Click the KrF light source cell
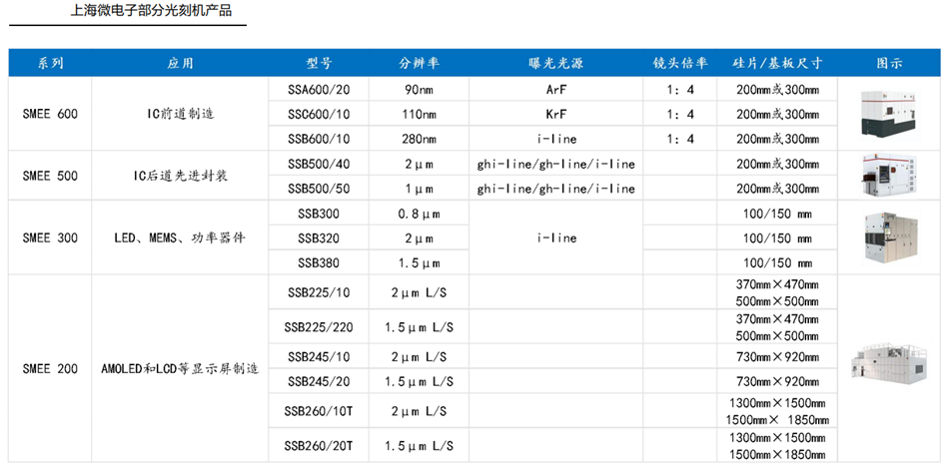Image resolution: width=944 pixels, height=465 pixels. click(556, 115)
